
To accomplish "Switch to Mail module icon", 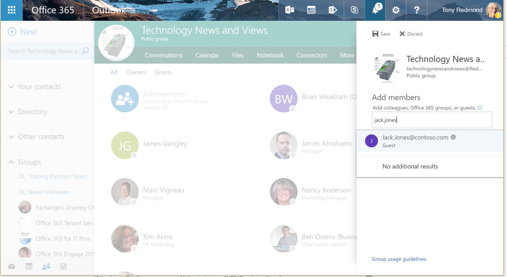I will 11,266.
